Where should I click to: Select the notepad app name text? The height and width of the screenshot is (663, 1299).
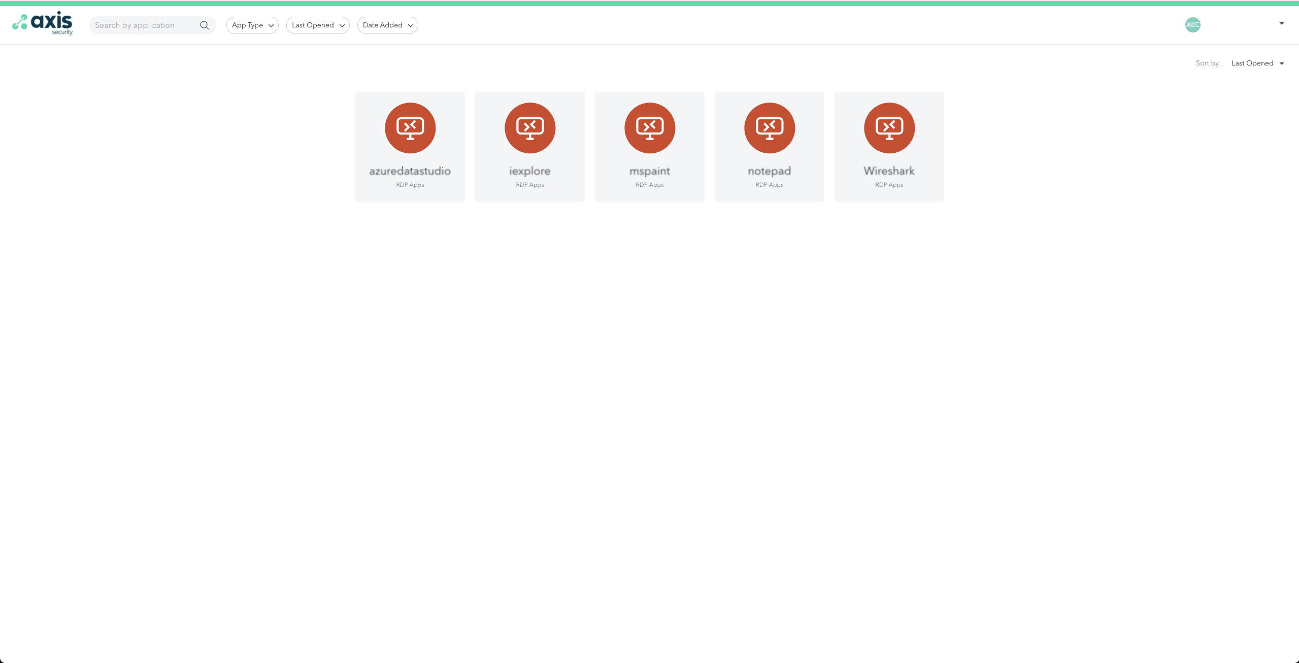[770, 171]
